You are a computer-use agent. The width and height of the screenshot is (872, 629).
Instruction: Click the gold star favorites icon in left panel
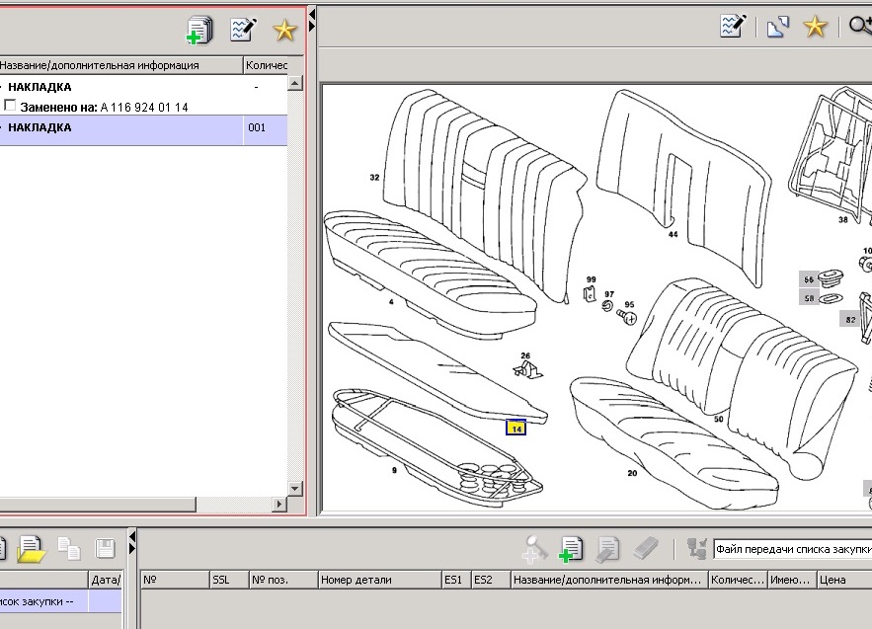284,30
